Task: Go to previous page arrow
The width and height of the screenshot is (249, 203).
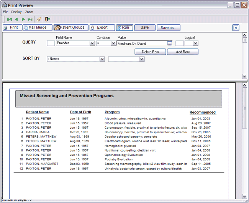Action: [x=16, y=19]
